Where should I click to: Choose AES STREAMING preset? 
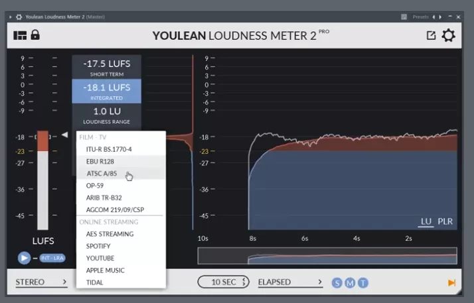[x=121, y=234]
